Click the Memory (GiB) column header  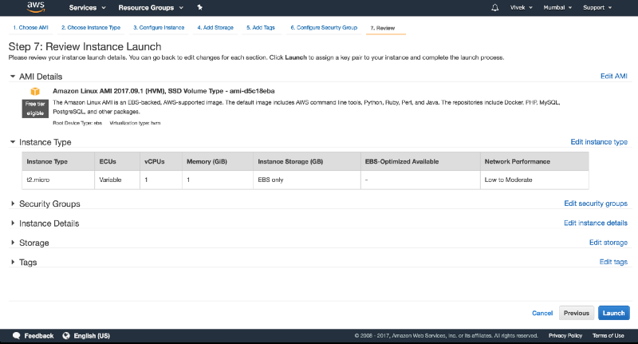click(218, 161)
